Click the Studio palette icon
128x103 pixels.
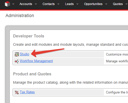click(x=17, y=55)
